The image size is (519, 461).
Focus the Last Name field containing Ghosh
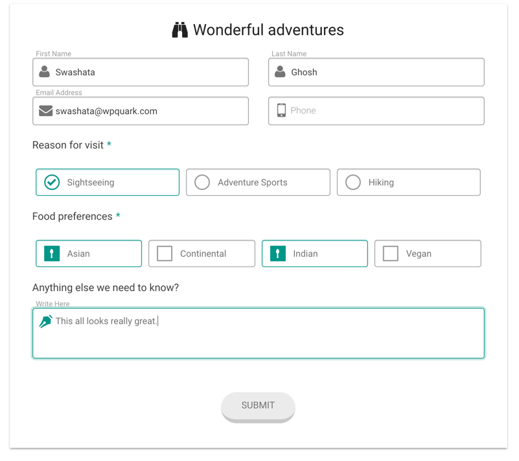coord(376,72)
